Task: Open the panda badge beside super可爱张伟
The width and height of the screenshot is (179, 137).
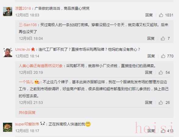Action: point(43,124)
